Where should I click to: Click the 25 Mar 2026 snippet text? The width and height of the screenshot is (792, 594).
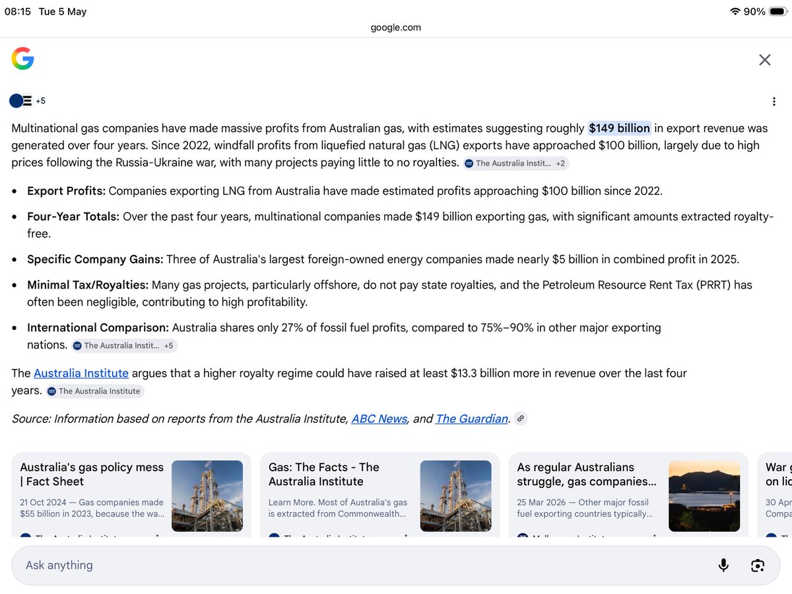(585, 508)
